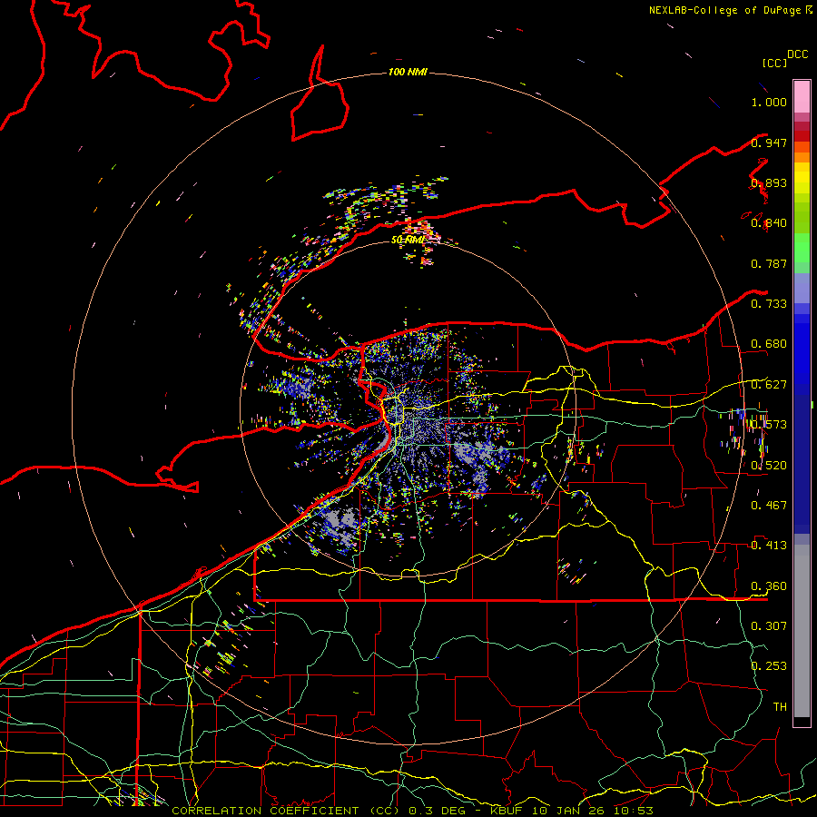
Task: Click the TH threshold legend label
Action: click(780, 706)
